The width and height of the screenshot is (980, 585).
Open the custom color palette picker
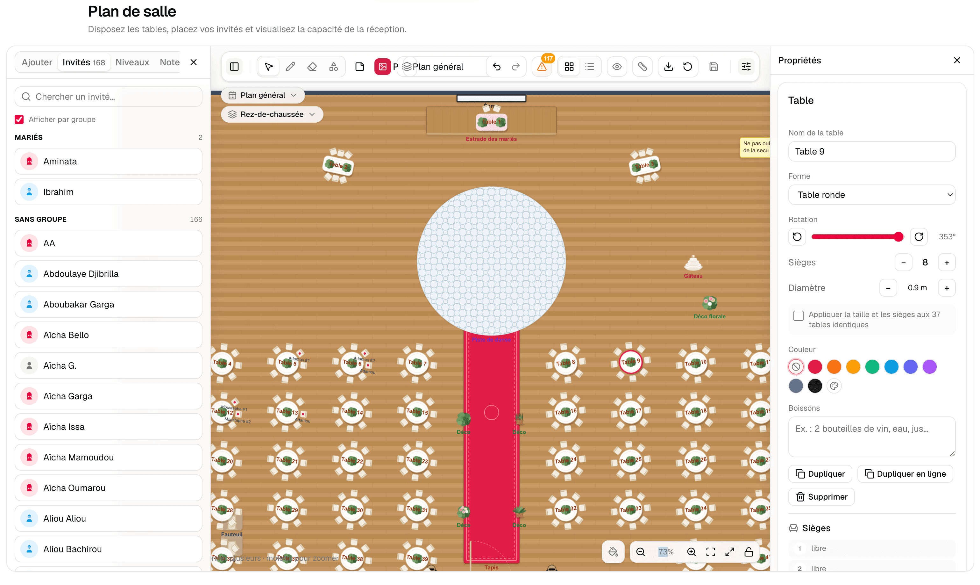point(834,386)
